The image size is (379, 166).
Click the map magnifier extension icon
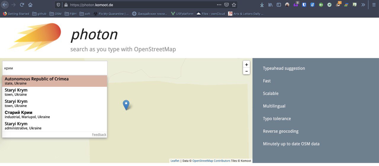click(355, 5)
